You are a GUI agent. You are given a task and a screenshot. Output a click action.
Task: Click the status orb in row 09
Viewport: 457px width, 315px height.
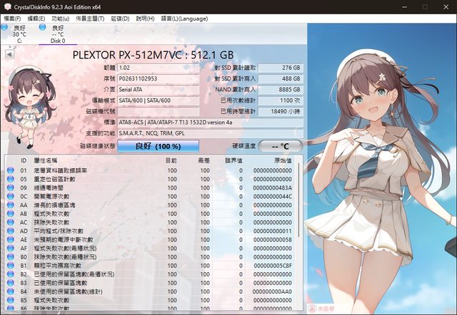pyautogui.click(x=11, y=187)
